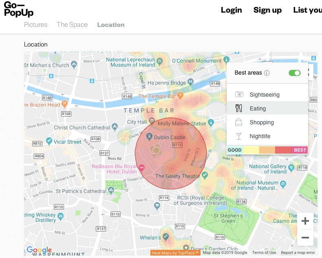Click The Gaiety Theatre marker
This screenshot has width=322, height=258.
point(205,175)
